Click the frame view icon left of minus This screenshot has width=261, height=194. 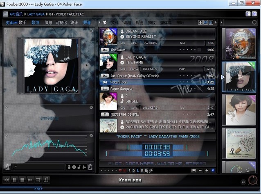point(193,170)
